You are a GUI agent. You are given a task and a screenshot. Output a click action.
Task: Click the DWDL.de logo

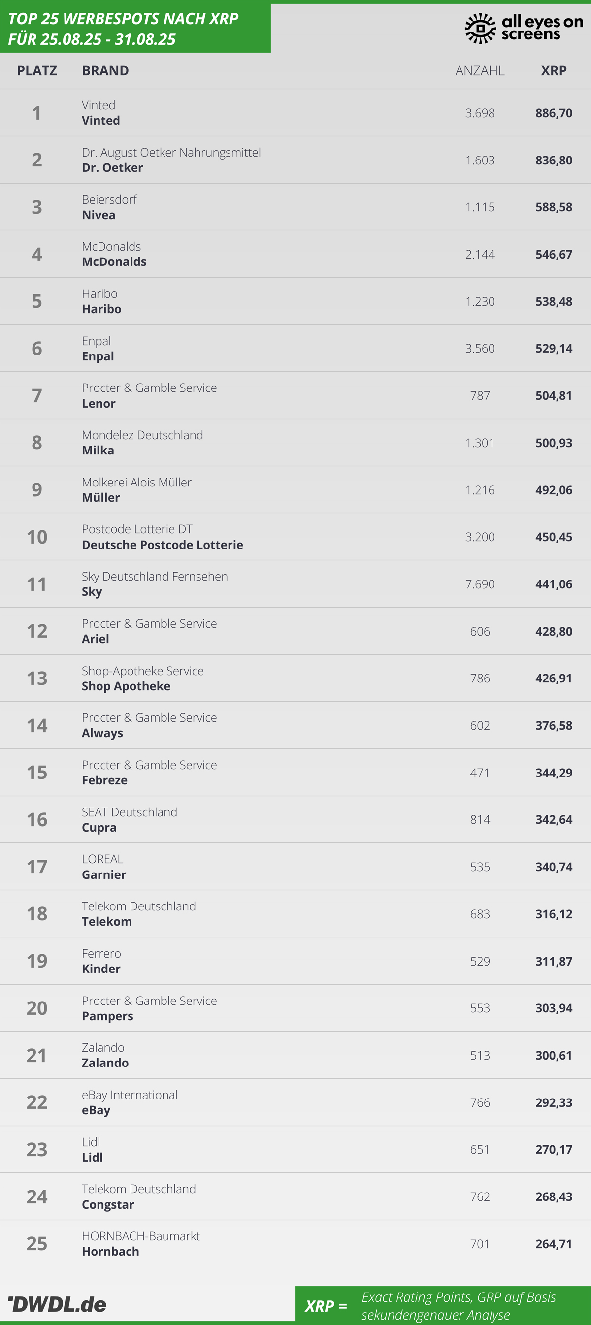coord(58,1304)
